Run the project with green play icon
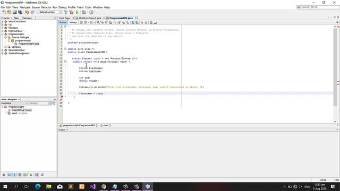340x191 pixels. pyautogui.click(x=77, y=12)
